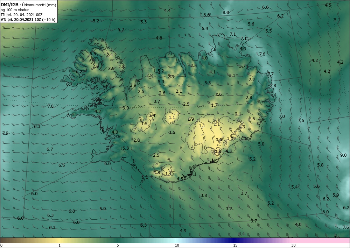Click the 1.0 value on Vatnajökull
This screenshot has height=248, width=350.
coord(230,139)
